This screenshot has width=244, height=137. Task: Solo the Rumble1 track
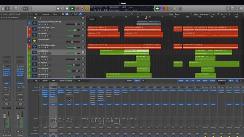(42, 36)
